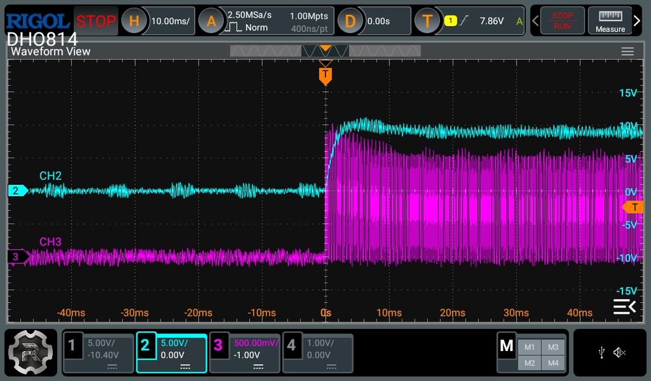The height and width of the screenshot is (381, 651).
Task: Toggle math channel M2
Action: click(530, 363)
